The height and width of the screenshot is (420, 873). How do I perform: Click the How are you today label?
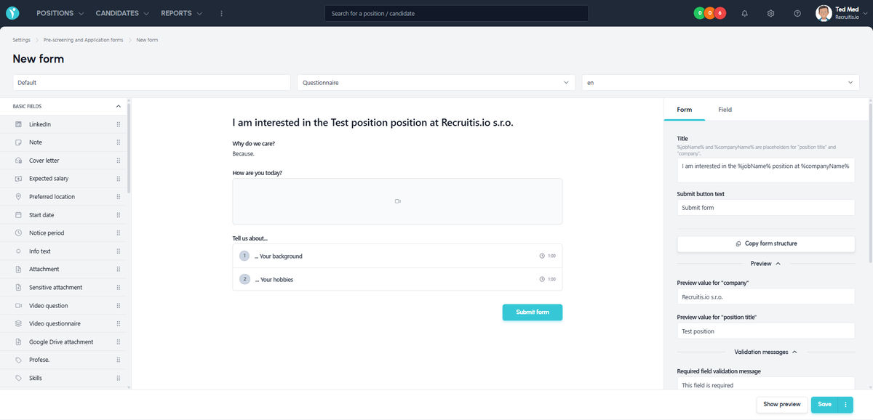pyautogui.click(x=258, y=173)
